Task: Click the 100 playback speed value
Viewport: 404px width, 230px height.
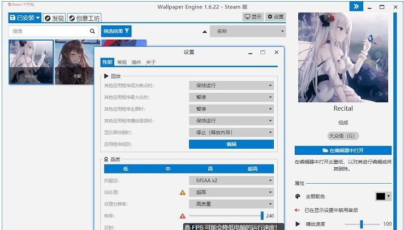Action: tap(387, 224)
